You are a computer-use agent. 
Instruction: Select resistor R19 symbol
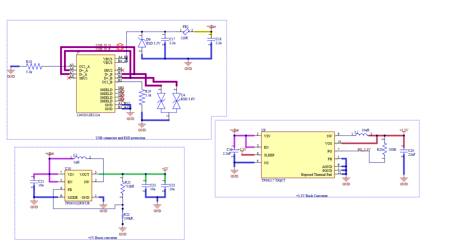pos(142,97)
